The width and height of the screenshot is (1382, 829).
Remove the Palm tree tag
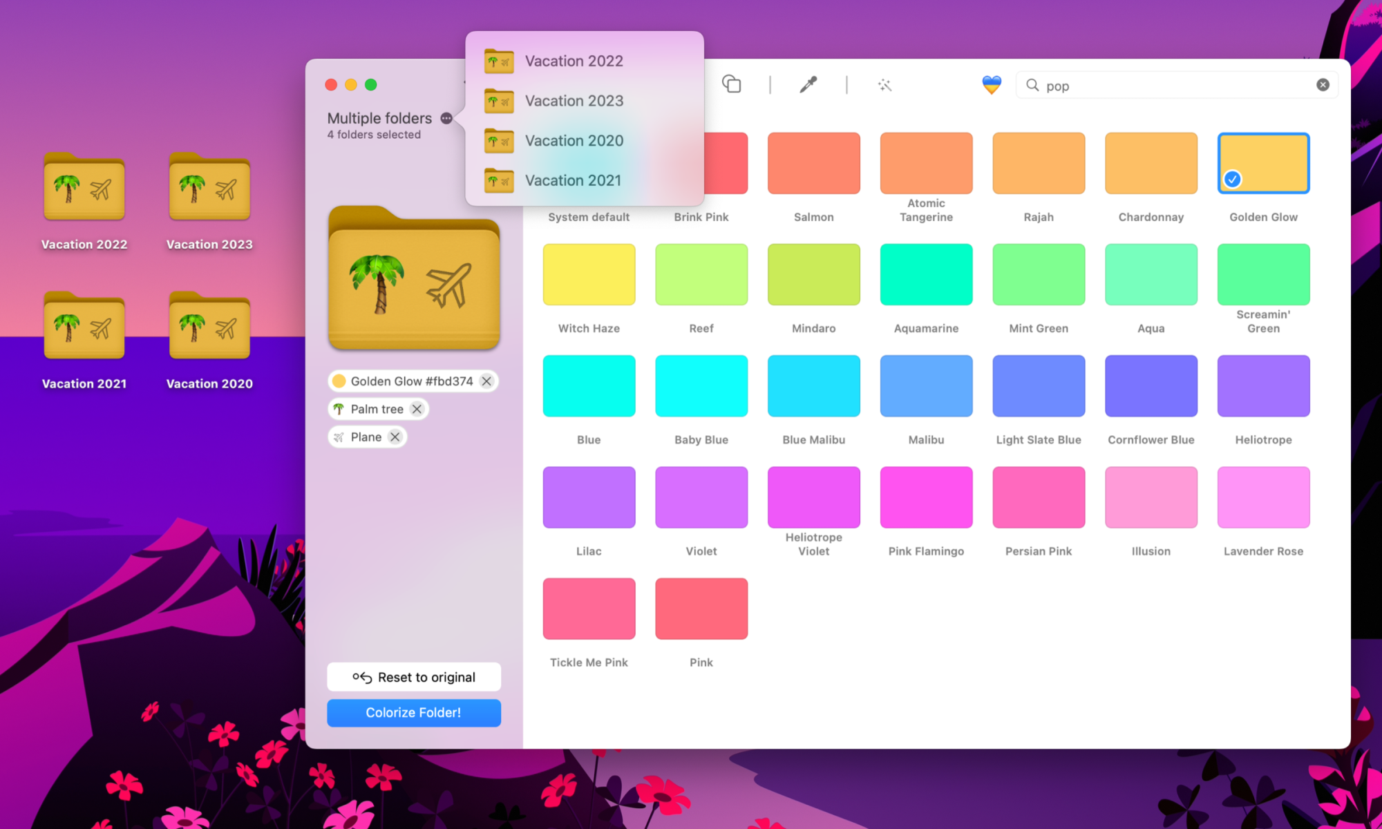tap(417, 409)
